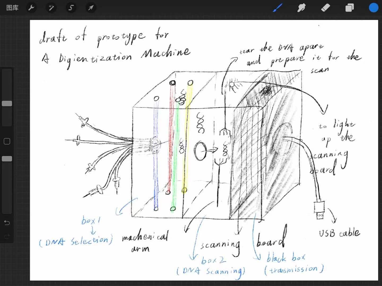Open the Adjustments magic wand menu
This screenshot has width=382, height=286.
[51, 8]
